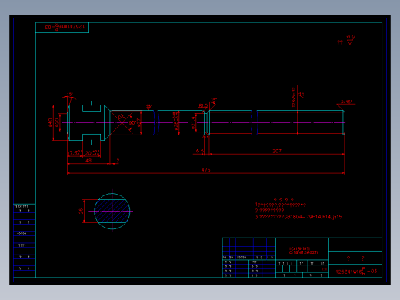
Task: Click the R1.5 radius label
Action: pos(203,105)
